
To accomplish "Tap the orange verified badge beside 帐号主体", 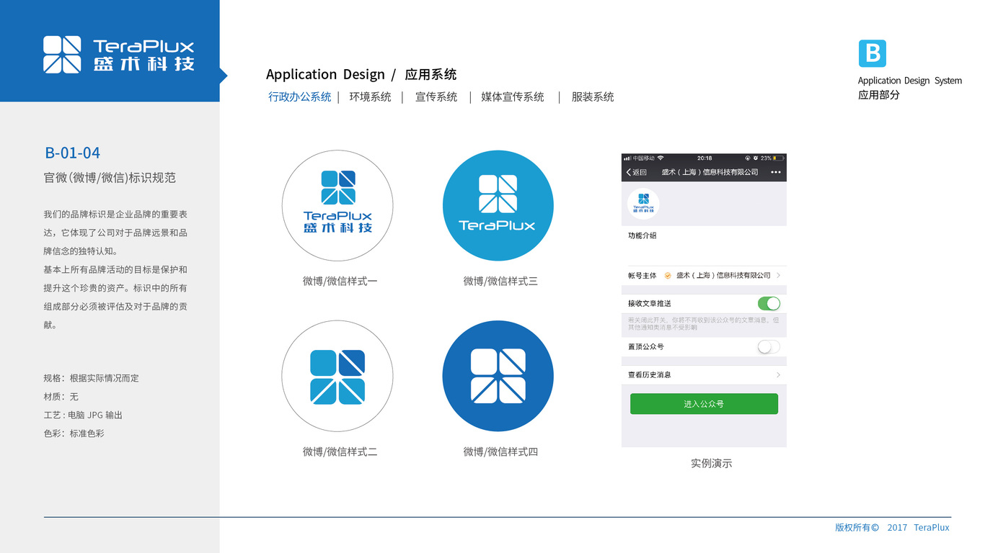I will 668,275.
